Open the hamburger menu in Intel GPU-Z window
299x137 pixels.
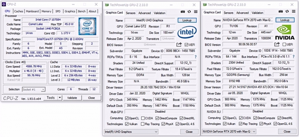pos(195,12)
